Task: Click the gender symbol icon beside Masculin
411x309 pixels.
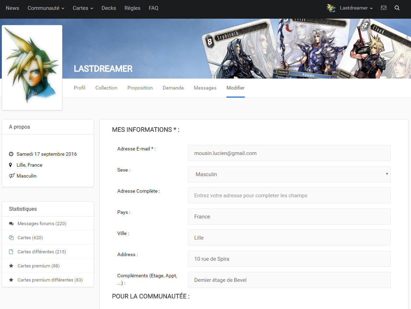Action: 12,176
